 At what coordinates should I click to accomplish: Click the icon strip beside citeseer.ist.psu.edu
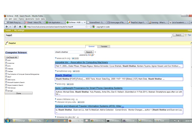coord(81,102)
